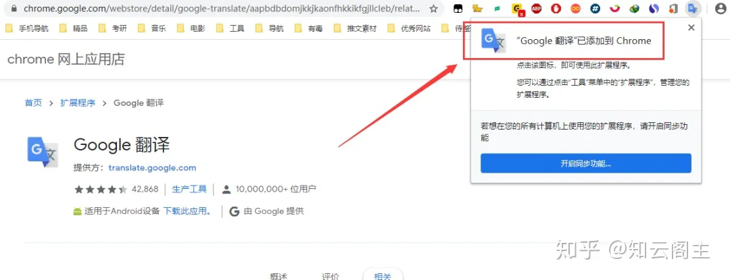Click the purple S-shaped extension icon
This screenshot has width=730, height=280.
[654, 8]
